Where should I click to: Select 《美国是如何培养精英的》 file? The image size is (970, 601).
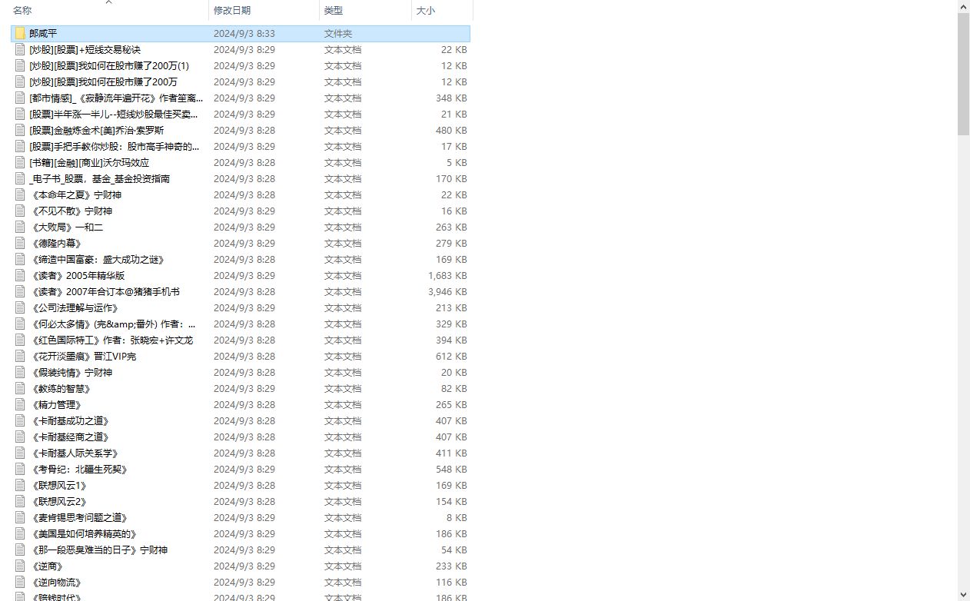pyautogui.click(x=241, y=533)
